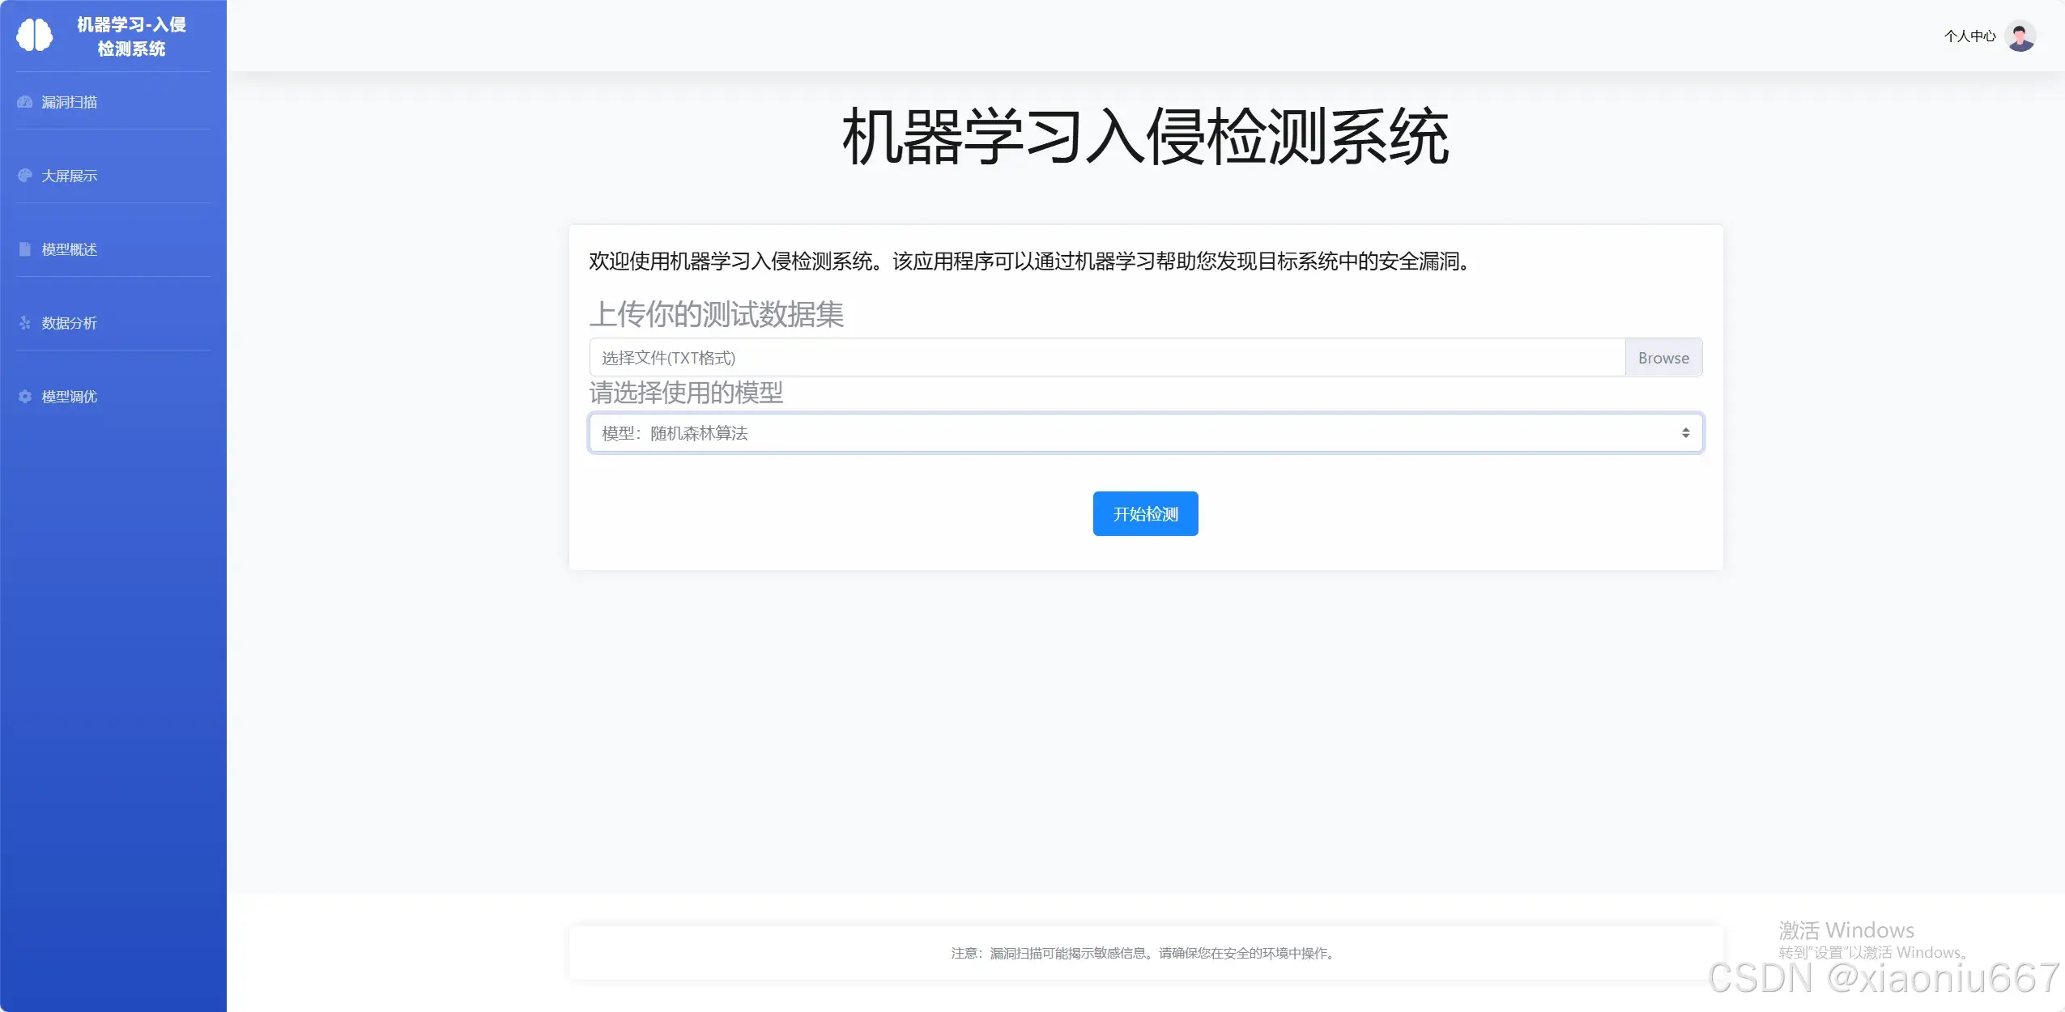
Task: Click the user avatar picture
Action: click(2020, 36)
